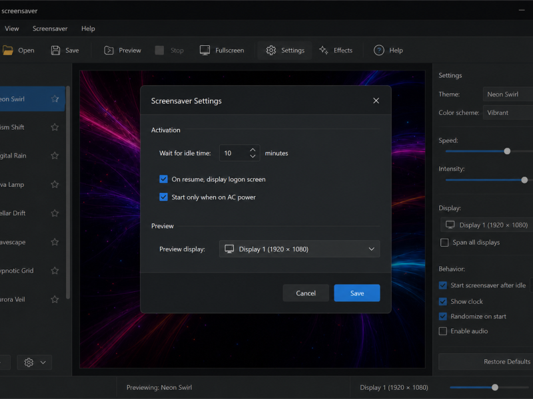Enable Span all displays checkbox

point(444,242)
